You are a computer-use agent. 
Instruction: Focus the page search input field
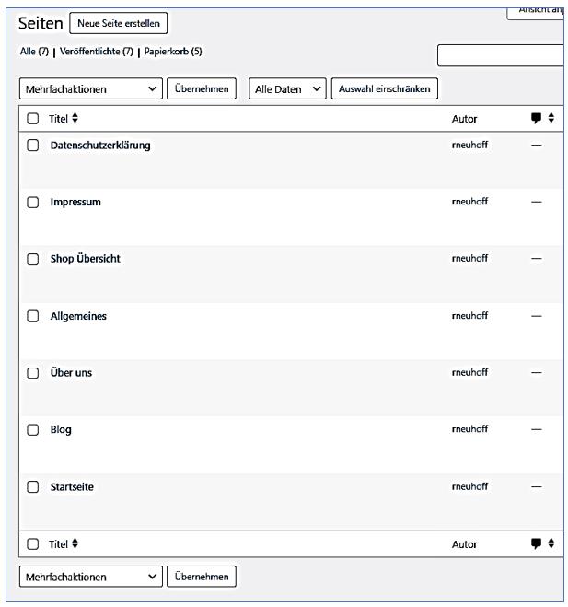point(500,56)
